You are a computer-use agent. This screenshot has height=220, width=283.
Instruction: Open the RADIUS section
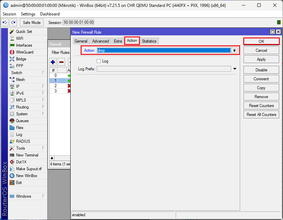click(27, 141)
